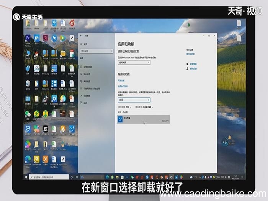Open Edge from the taskbar
Screen dimensions: 268x201
pyautogui.click(x=107, y=177)
